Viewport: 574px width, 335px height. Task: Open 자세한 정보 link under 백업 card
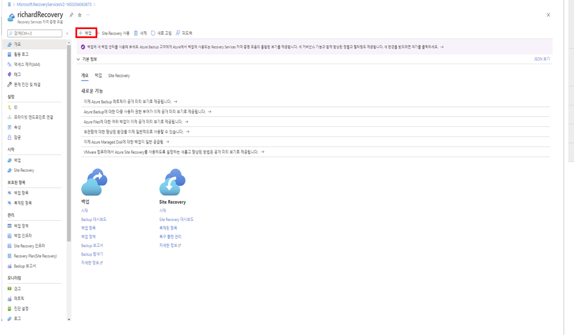click(x=92, y=263)
